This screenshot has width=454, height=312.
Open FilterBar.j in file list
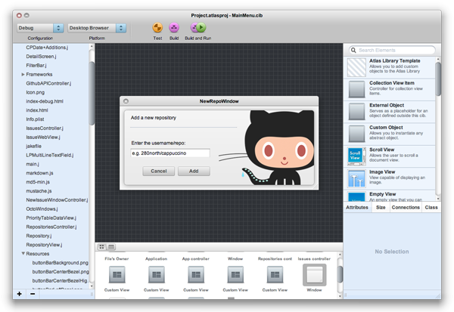pos(36,66)
